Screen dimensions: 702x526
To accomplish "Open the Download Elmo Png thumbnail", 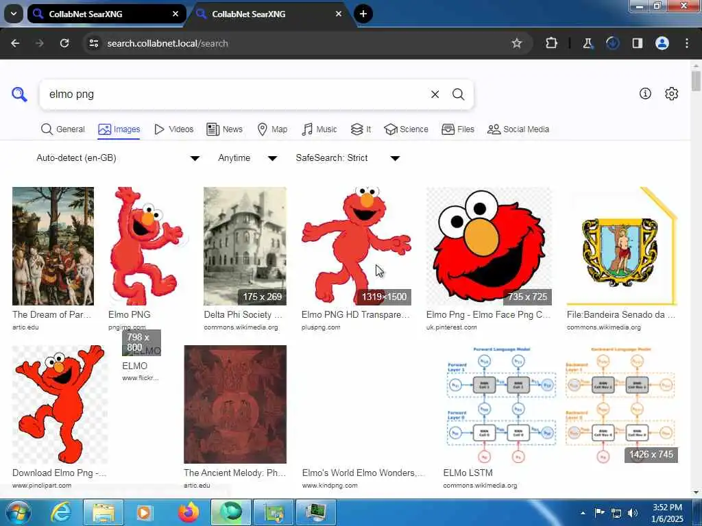I will (60, 404).
